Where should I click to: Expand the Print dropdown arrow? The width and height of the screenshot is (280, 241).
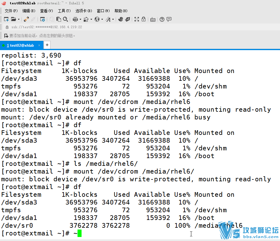click(x=80, y=19)
